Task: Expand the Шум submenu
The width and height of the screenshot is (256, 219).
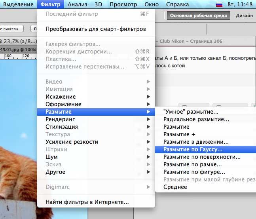Action: click(x=96, y=157)
